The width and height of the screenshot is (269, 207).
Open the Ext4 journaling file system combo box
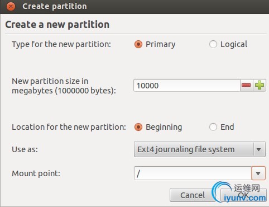tap(200, 149)
